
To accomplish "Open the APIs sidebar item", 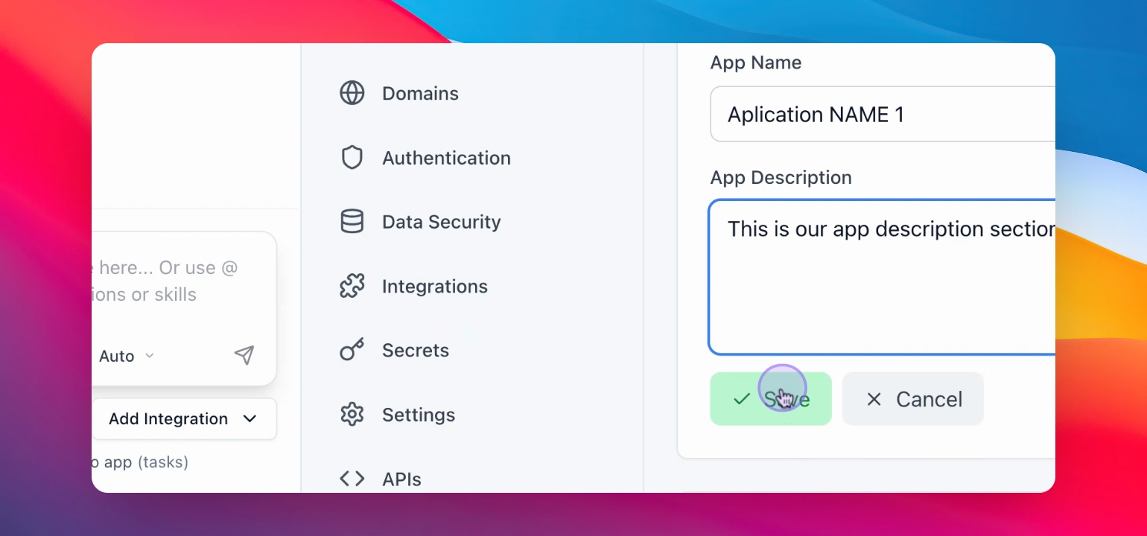I will coord(381,479).
